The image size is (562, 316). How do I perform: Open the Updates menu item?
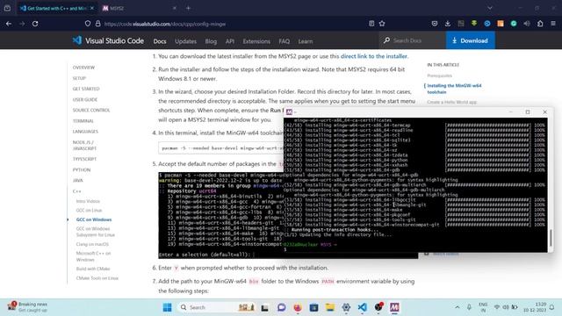coord(185,41)
